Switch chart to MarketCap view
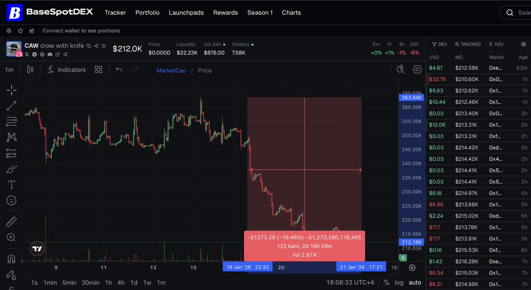The height and width of the screenshot is (290, 531). click(x=171, y=71)
